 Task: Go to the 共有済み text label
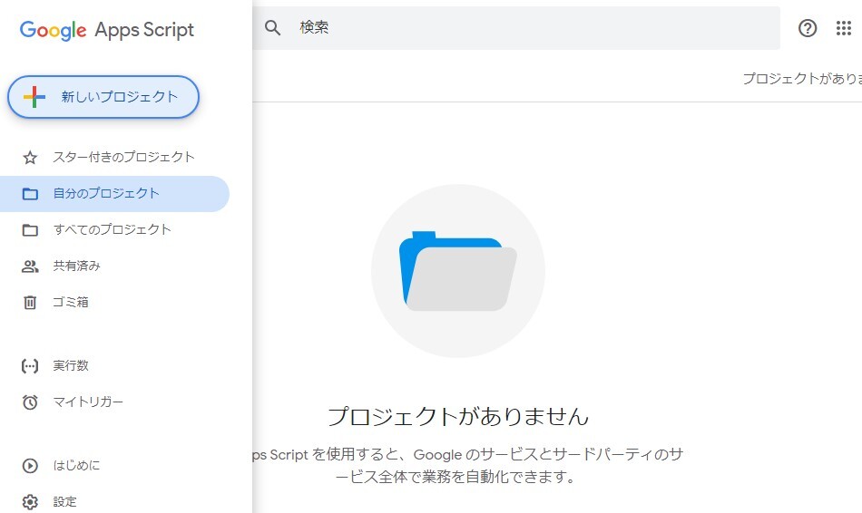(x=76, y=266)
